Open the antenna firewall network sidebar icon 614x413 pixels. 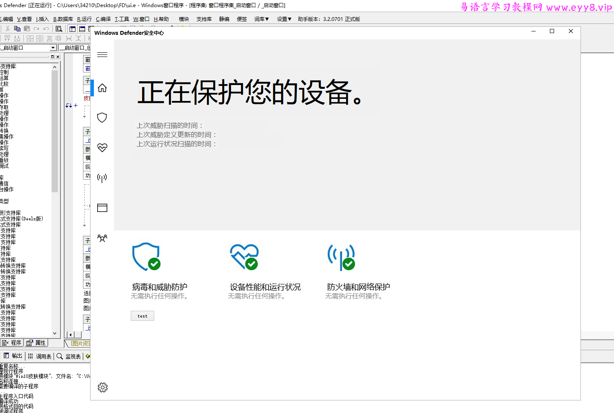(x=102, y=178)
